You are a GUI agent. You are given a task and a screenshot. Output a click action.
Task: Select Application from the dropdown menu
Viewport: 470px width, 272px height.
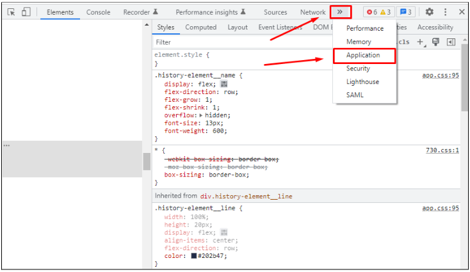pyautogui.click(x=363, y=55)
